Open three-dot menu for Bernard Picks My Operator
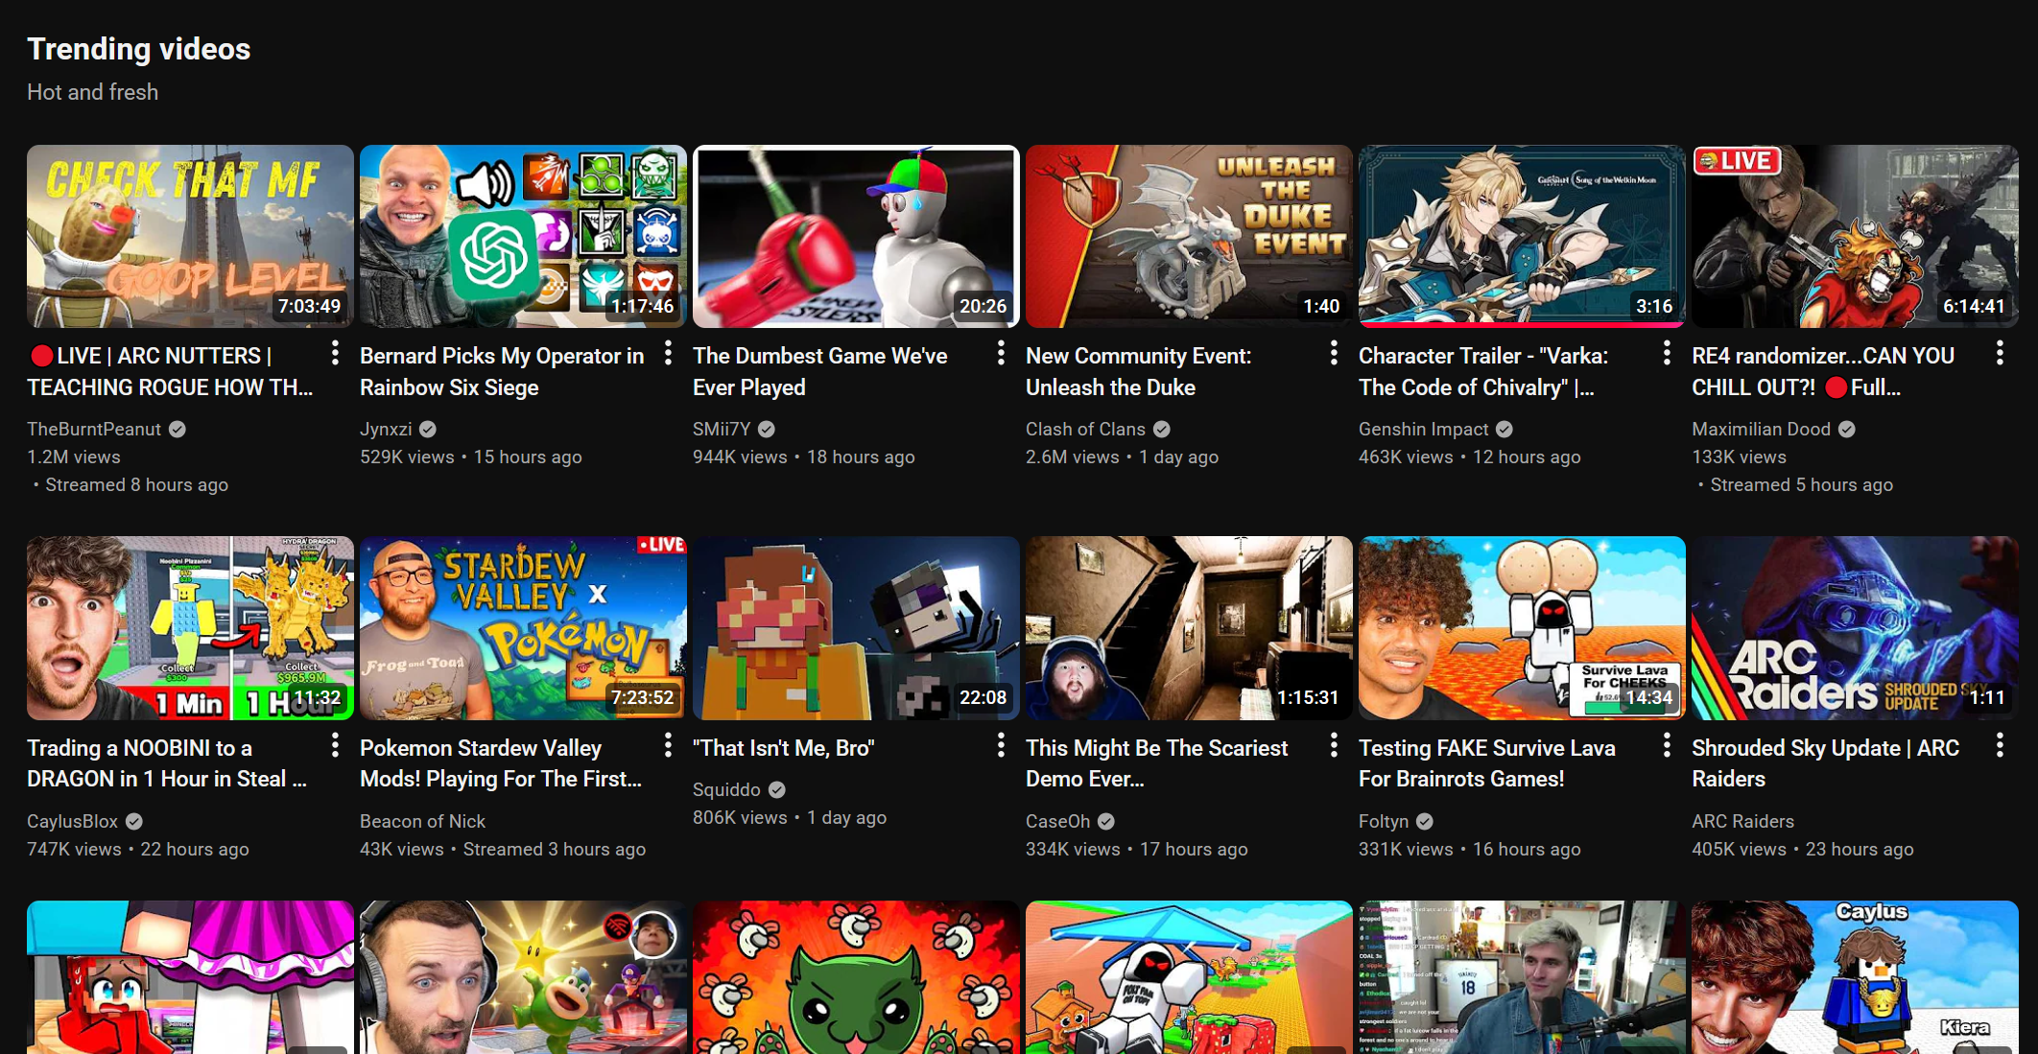The height and width of the screenshot is (1054, 2038). click(x=668, y=354)
